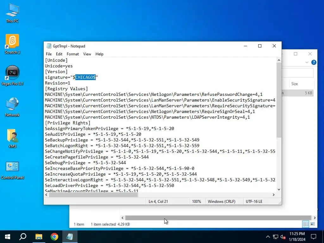Open taskbar Search
The width and height of the screenshot is (324, 243).
23,237
